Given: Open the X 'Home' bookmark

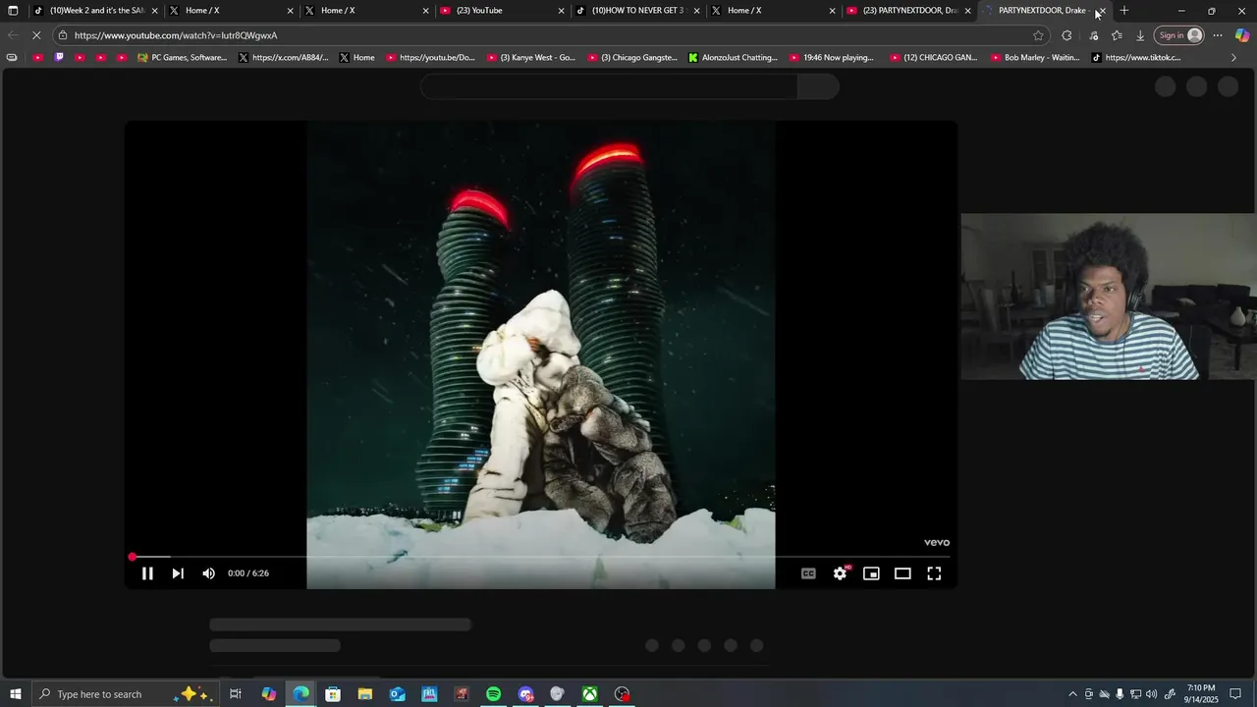Looking at the screenshot, I should click(356, 58).
